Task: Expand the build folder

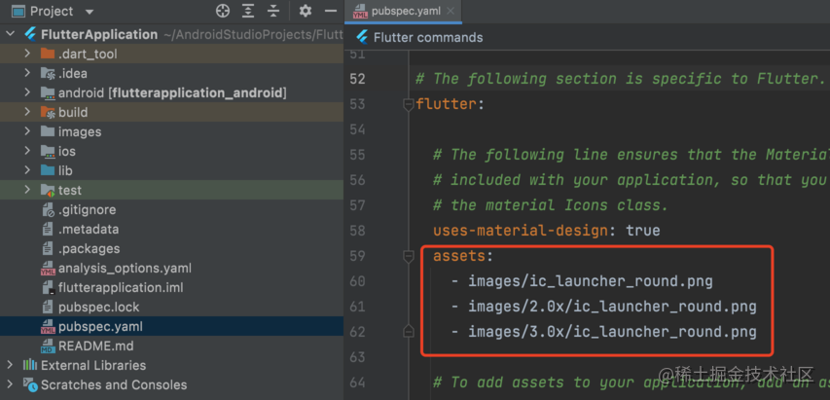Action: tap(27, 112)
